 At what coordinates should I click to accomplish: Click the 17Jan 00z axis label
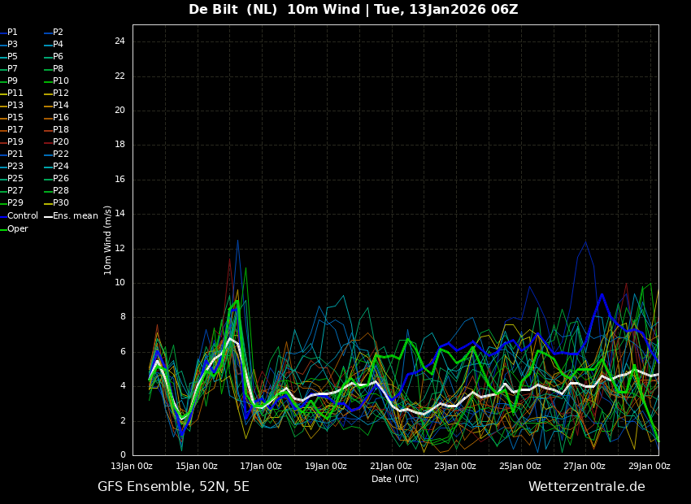(x=261, y=466)
